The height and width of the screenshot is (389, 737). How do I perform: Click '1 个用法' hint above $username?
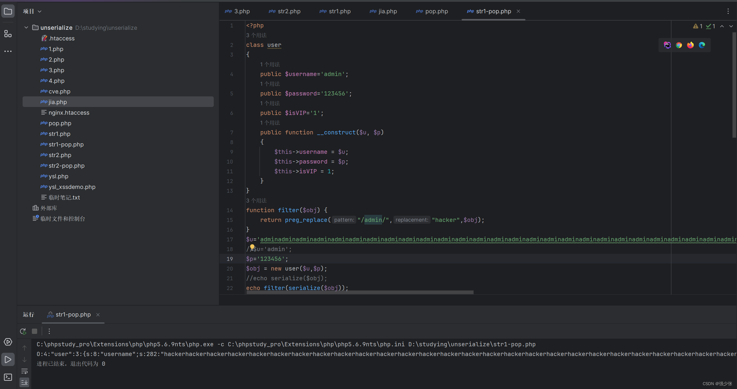coord(270,64)
